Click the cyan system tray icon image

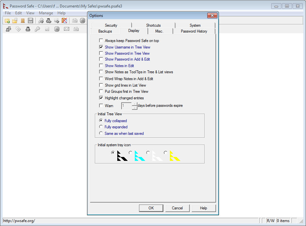point(140,156)
